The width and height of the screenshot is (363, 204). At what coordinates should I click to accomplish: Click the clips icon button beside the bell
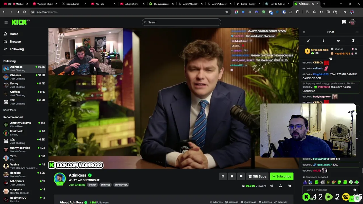(223, 177)
